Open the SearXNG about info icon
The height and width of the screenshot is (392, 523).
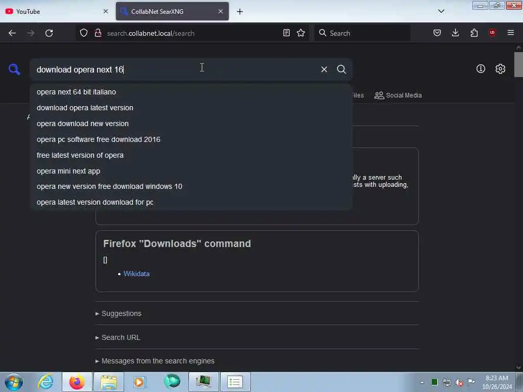point(481,69)
